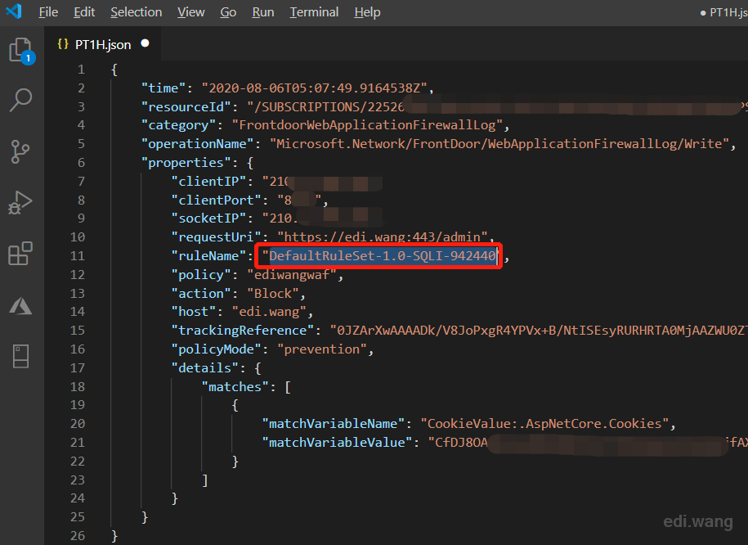The image size is (748, 545).
Task: Click the JSON braces icon on the PT1H.json tab
Action: (62, 44)
